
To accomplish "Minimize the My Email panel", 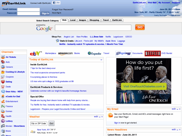I will point(177,109).
